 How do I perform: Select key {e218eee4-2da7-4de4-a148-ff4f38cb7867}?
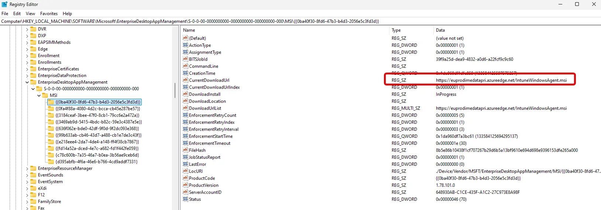pyautogui.click(x=97, y=141)
